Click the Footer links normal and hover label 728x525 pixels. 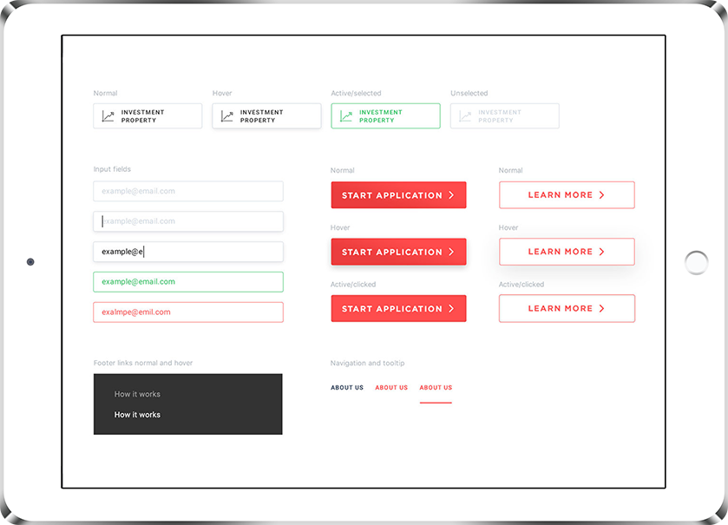pyautogui.click(x=143, y=363)
